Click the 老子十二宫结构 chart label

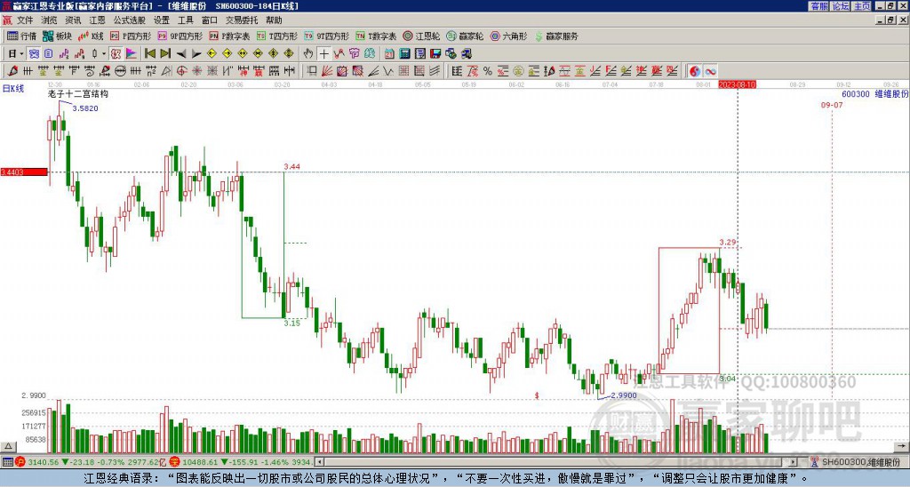(x=78, y=93)
